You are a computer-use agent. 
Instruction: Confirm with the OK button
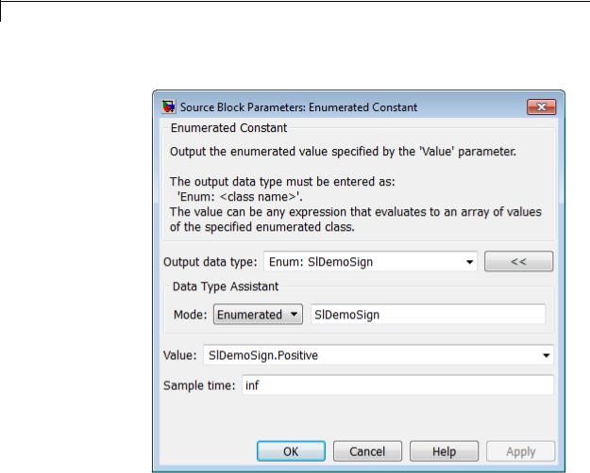291,451
